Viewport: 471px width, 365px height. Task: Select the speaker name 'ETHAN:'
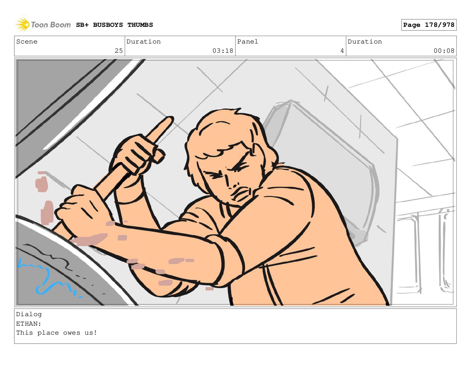coord(29,324)
